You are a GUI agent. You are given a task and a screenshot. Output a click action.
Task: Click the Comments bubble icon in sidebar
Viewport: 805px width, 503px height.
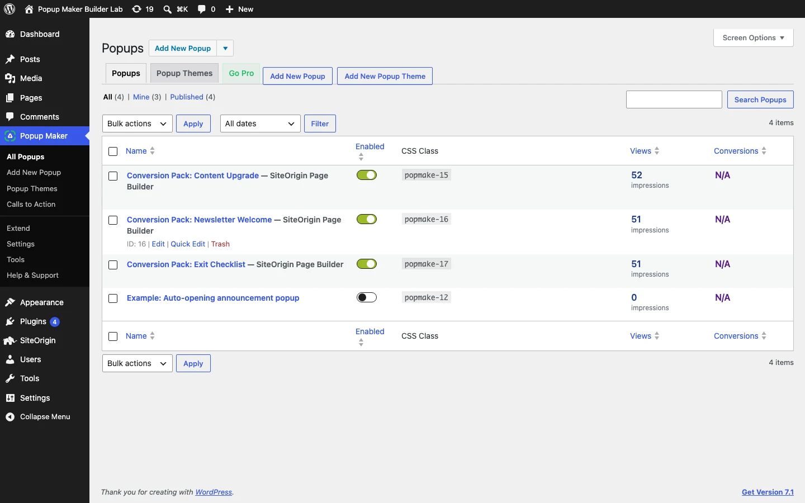[x=10, y=117]
